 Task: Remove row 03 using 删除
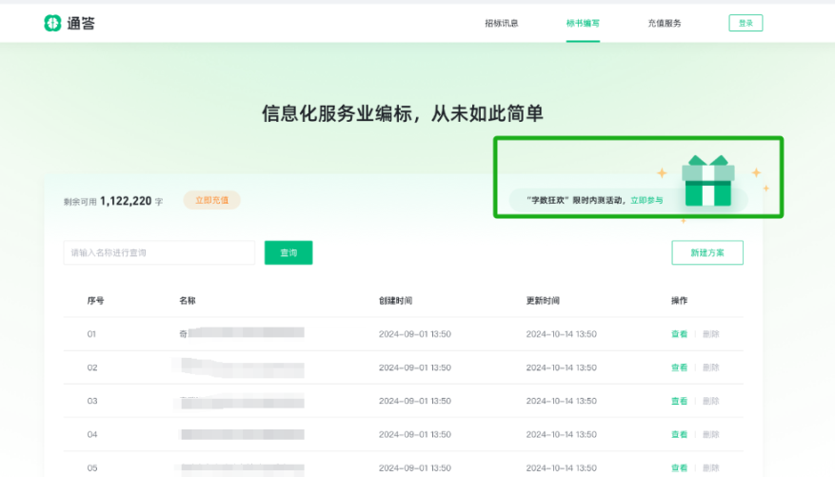coord(710,401)
